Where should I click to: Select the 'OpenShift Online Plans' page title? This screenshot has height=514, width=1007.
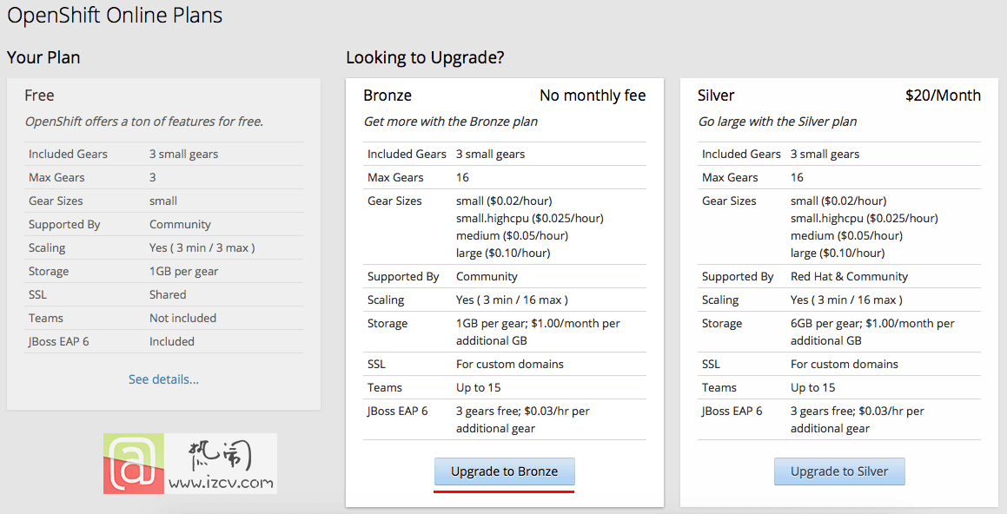pyautogui.click(x=115, y=15)
